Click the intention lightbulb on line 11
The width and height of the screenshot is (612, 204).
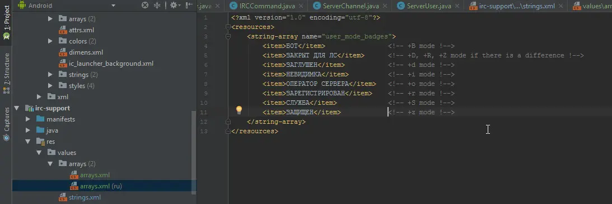click(x=239, y=110)
